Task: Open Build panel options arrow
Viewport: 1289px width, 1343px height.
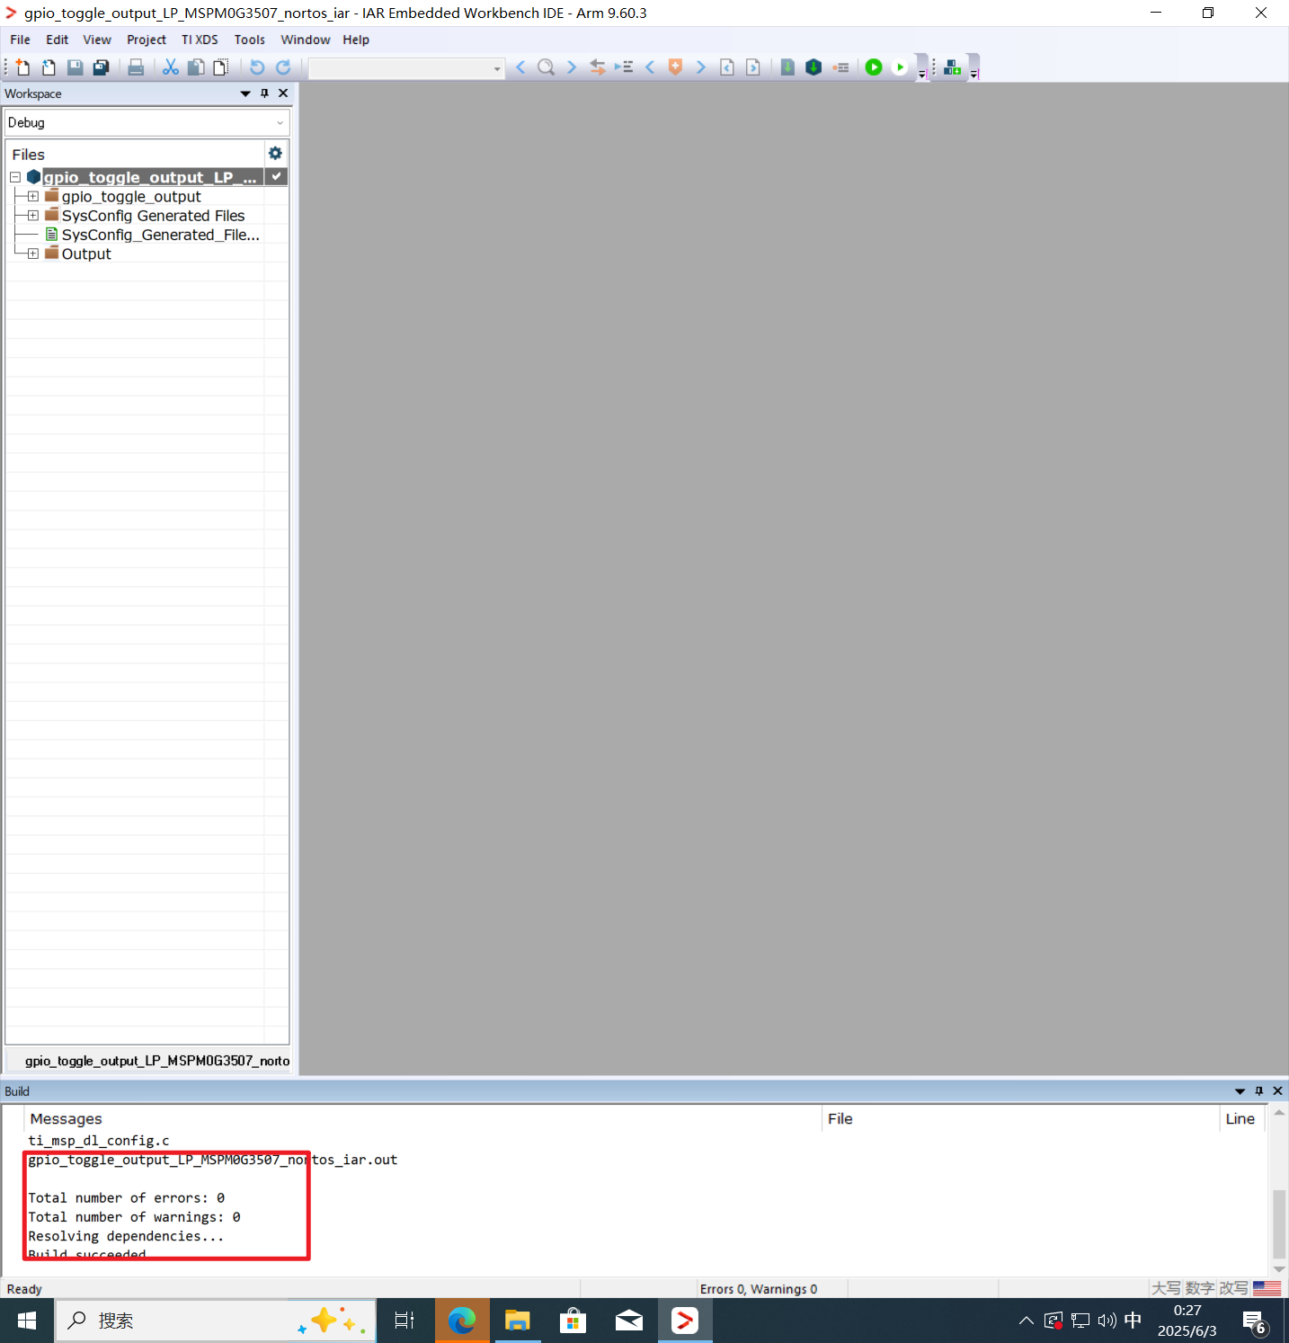Action: [1240, 1091]
